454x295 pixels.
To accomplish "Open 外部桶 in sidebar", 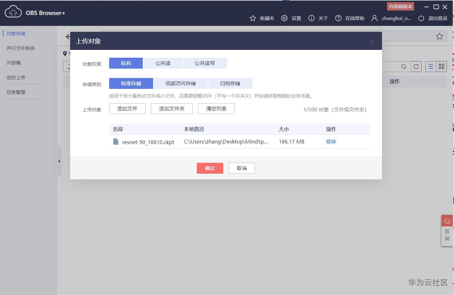I will coord(13,63).
